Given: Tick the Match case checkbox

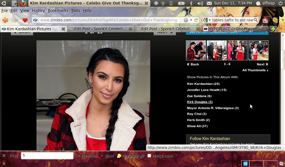Looking at the screenshot, I should tap(149, 156).
